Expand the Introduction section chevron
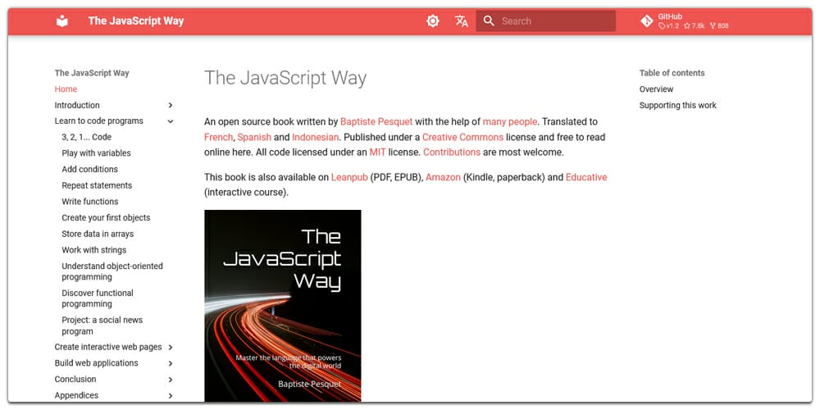 click(x=171, y=105)
